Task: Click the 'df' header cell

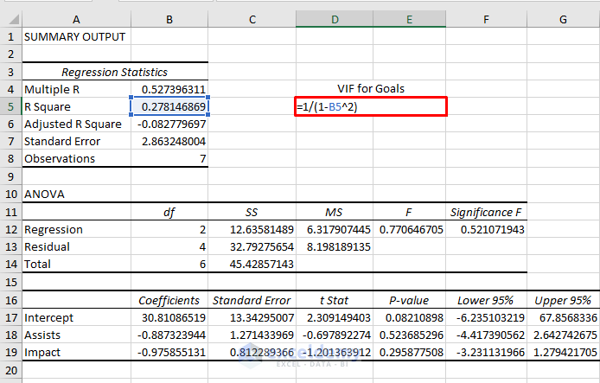Action: (169, 212)
